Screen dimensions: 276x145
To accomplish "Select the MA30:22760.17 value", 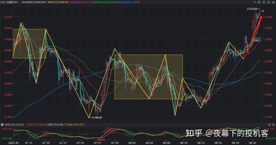I will click(x=80, y=2).
